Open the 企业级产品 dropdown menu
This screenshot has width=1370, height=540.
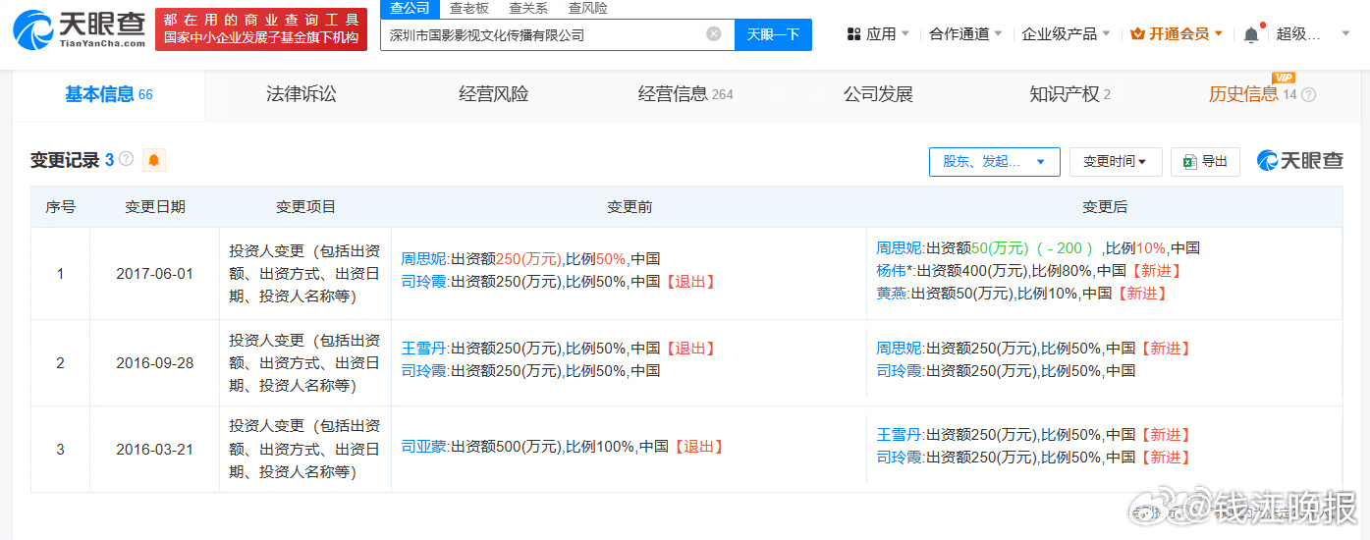tap(1067, 34)
